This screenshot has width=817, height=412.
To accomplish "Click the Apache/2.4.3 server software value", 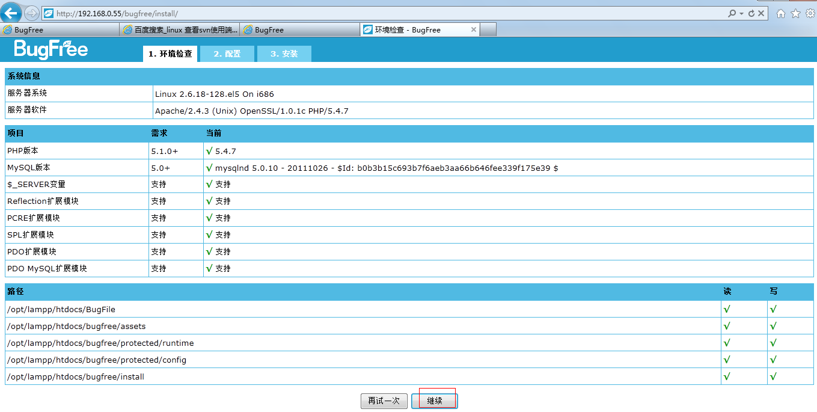I will coord(252,111).
